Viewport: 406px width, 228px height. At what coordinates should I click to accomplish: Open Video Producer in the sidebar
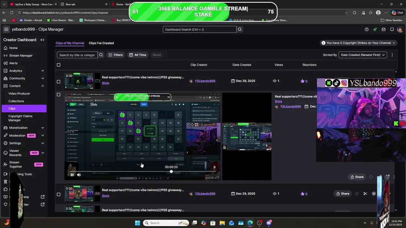click(x=19, y=94)
